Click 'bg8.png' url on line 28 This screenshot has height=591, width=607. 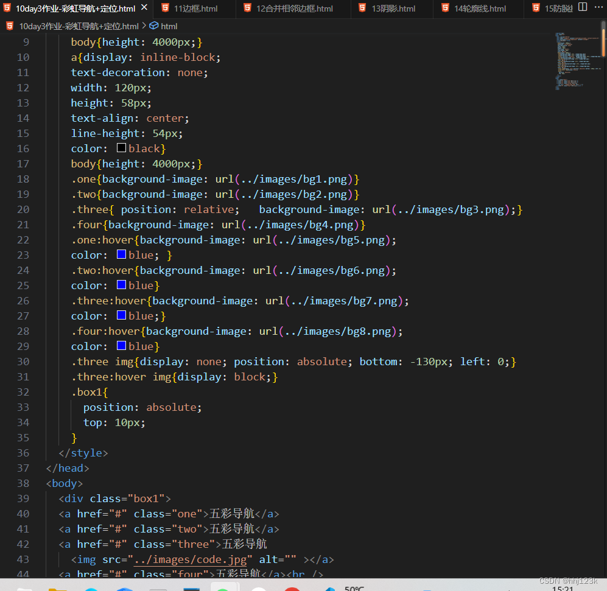[368, 331]
